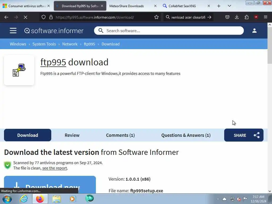The width and height of the screenshot is (272, 204).
Task: Click the scrollbar down arrow
Action: [270, 191]
